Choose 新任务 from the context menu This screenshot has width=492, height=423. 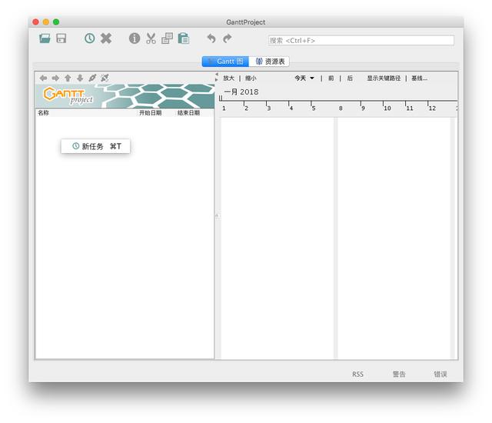pos(96,146)
